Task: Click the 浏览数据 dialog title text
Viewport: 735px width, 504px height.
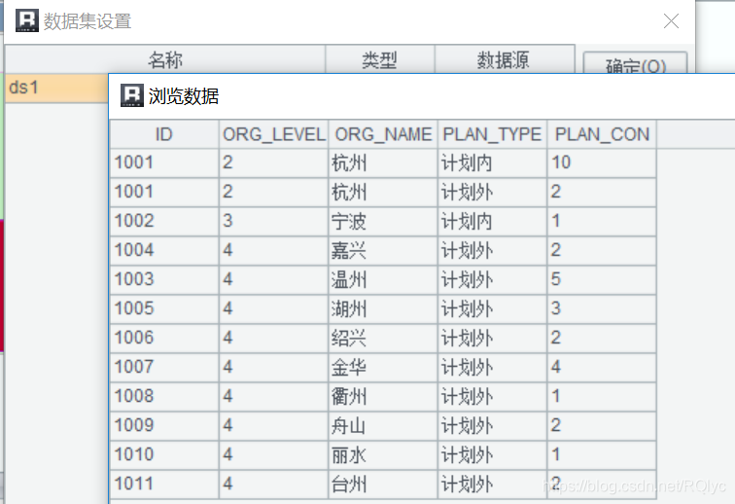Action: click(184, 96)
